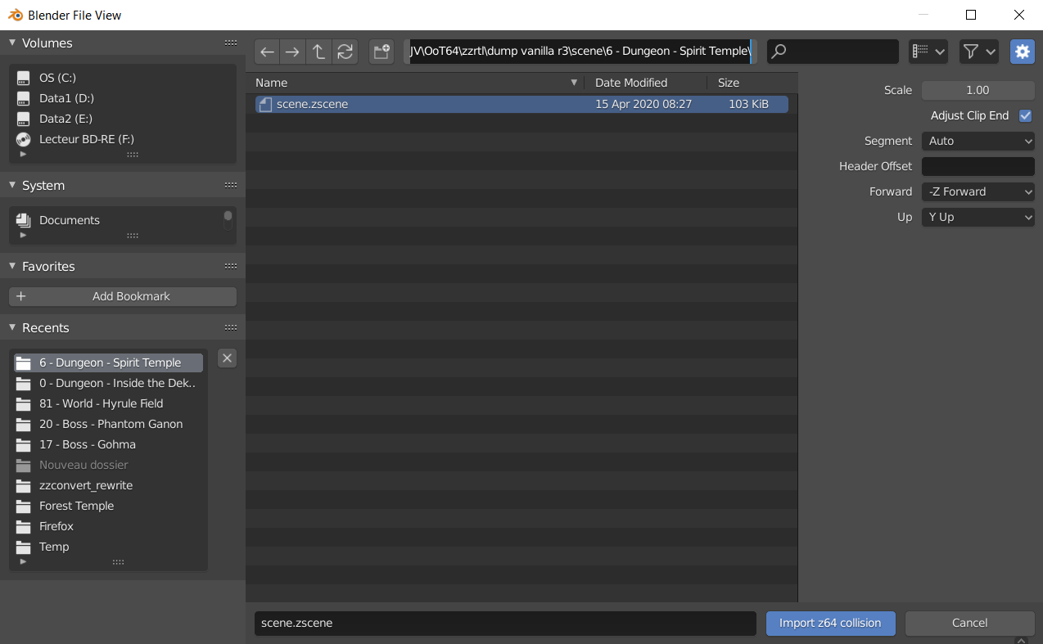This screenshot has width=1043, height=644.
Task: Click the Blender logo in title bar
Action: click(x=16, y=15)
